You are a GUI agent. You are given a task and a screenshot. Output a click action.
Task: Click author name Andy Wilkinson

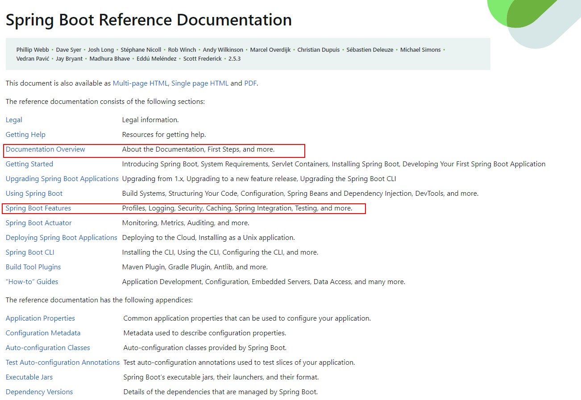(x=223, y=50)
